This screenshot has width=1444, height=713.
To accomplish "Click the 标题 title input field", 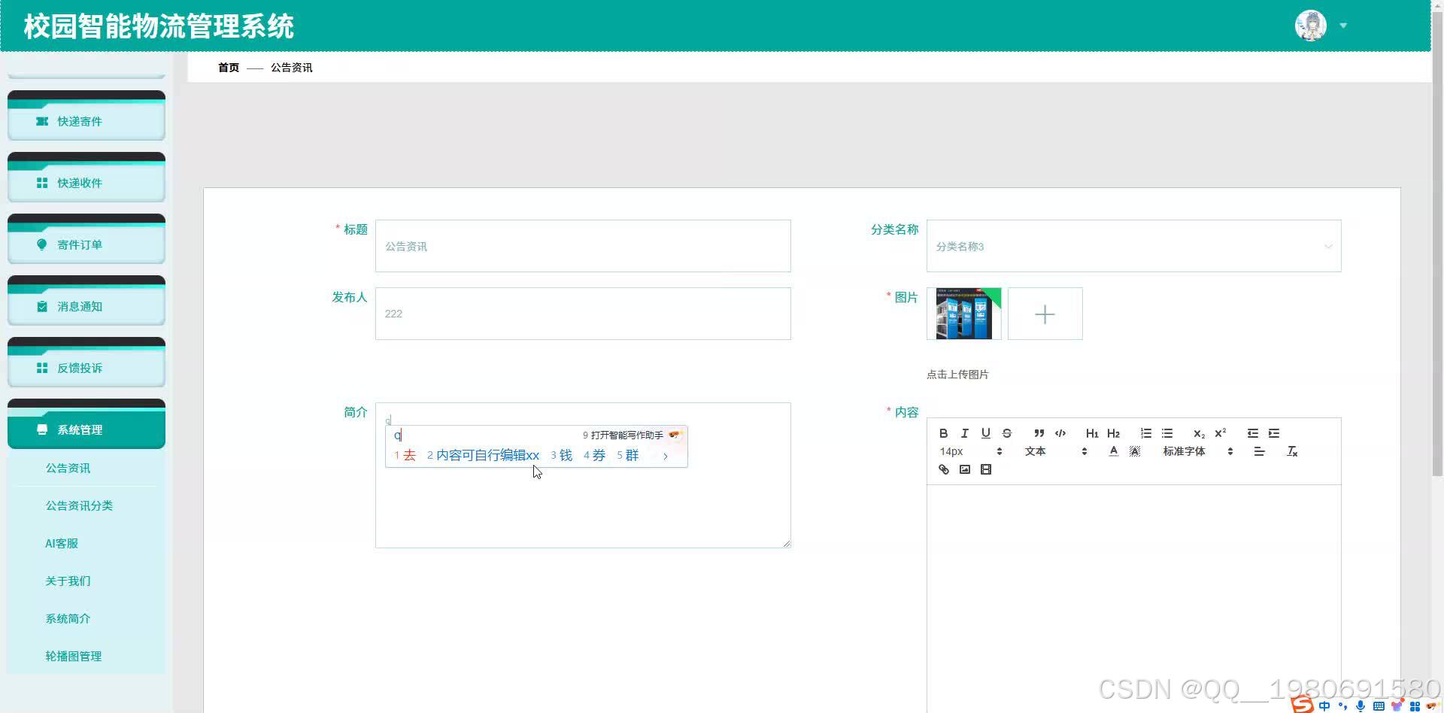I will tap(583, 246).
